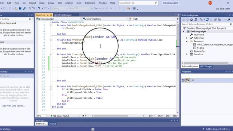Click the split editor plus icon beside Tick

click(x=178, y=19)
